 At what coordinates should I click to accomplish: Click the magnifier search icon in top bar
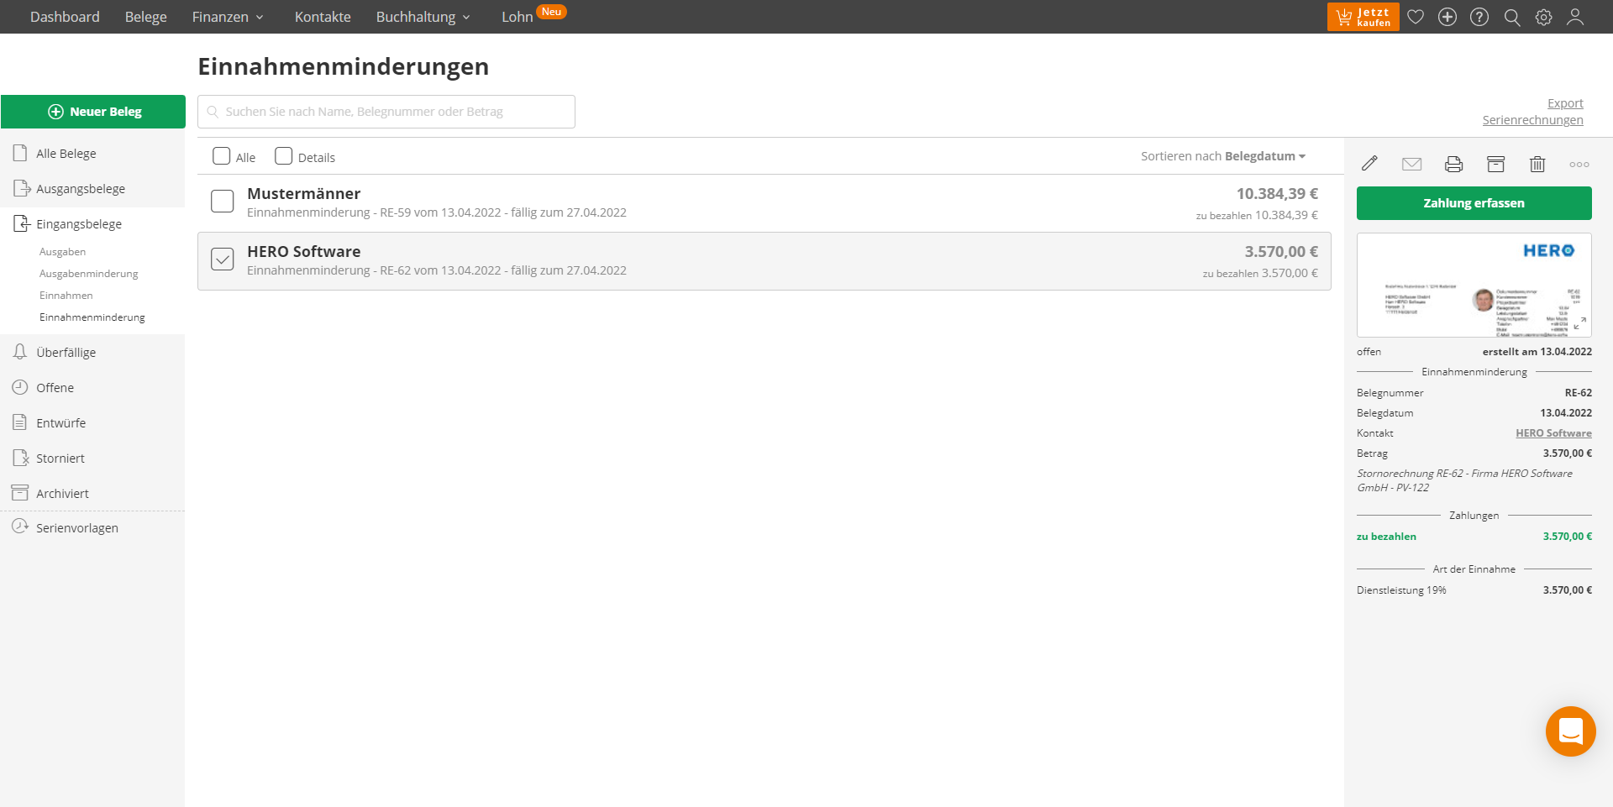pyautogui.click(x=1512, y=17)
